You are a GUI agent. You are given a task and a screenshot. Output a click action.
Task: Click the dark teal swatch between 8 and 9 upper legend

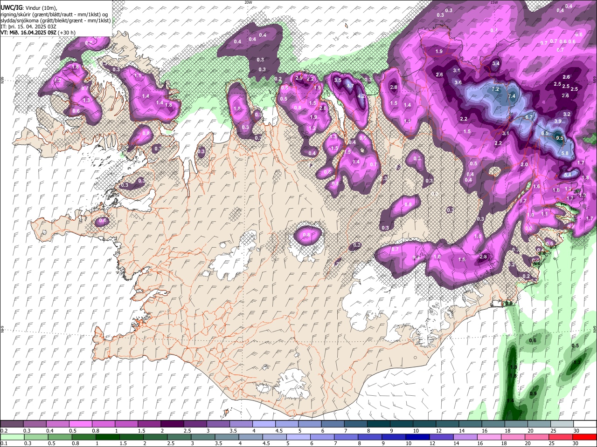378,424
